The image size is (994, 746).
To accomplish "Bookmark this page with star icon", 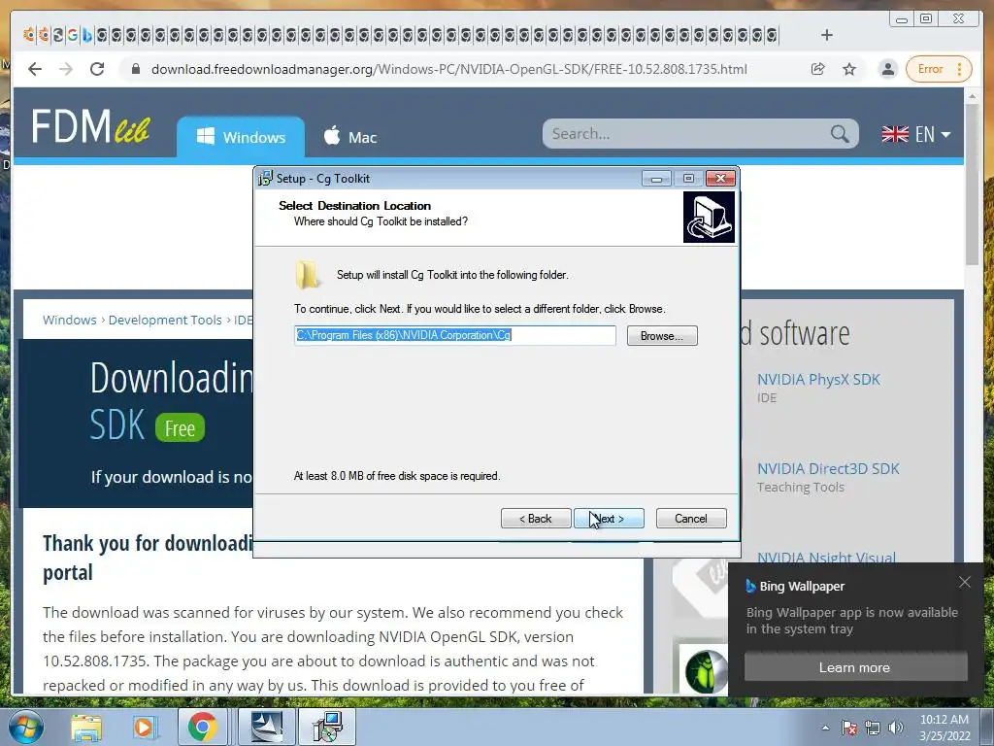I will click(849, 69).
